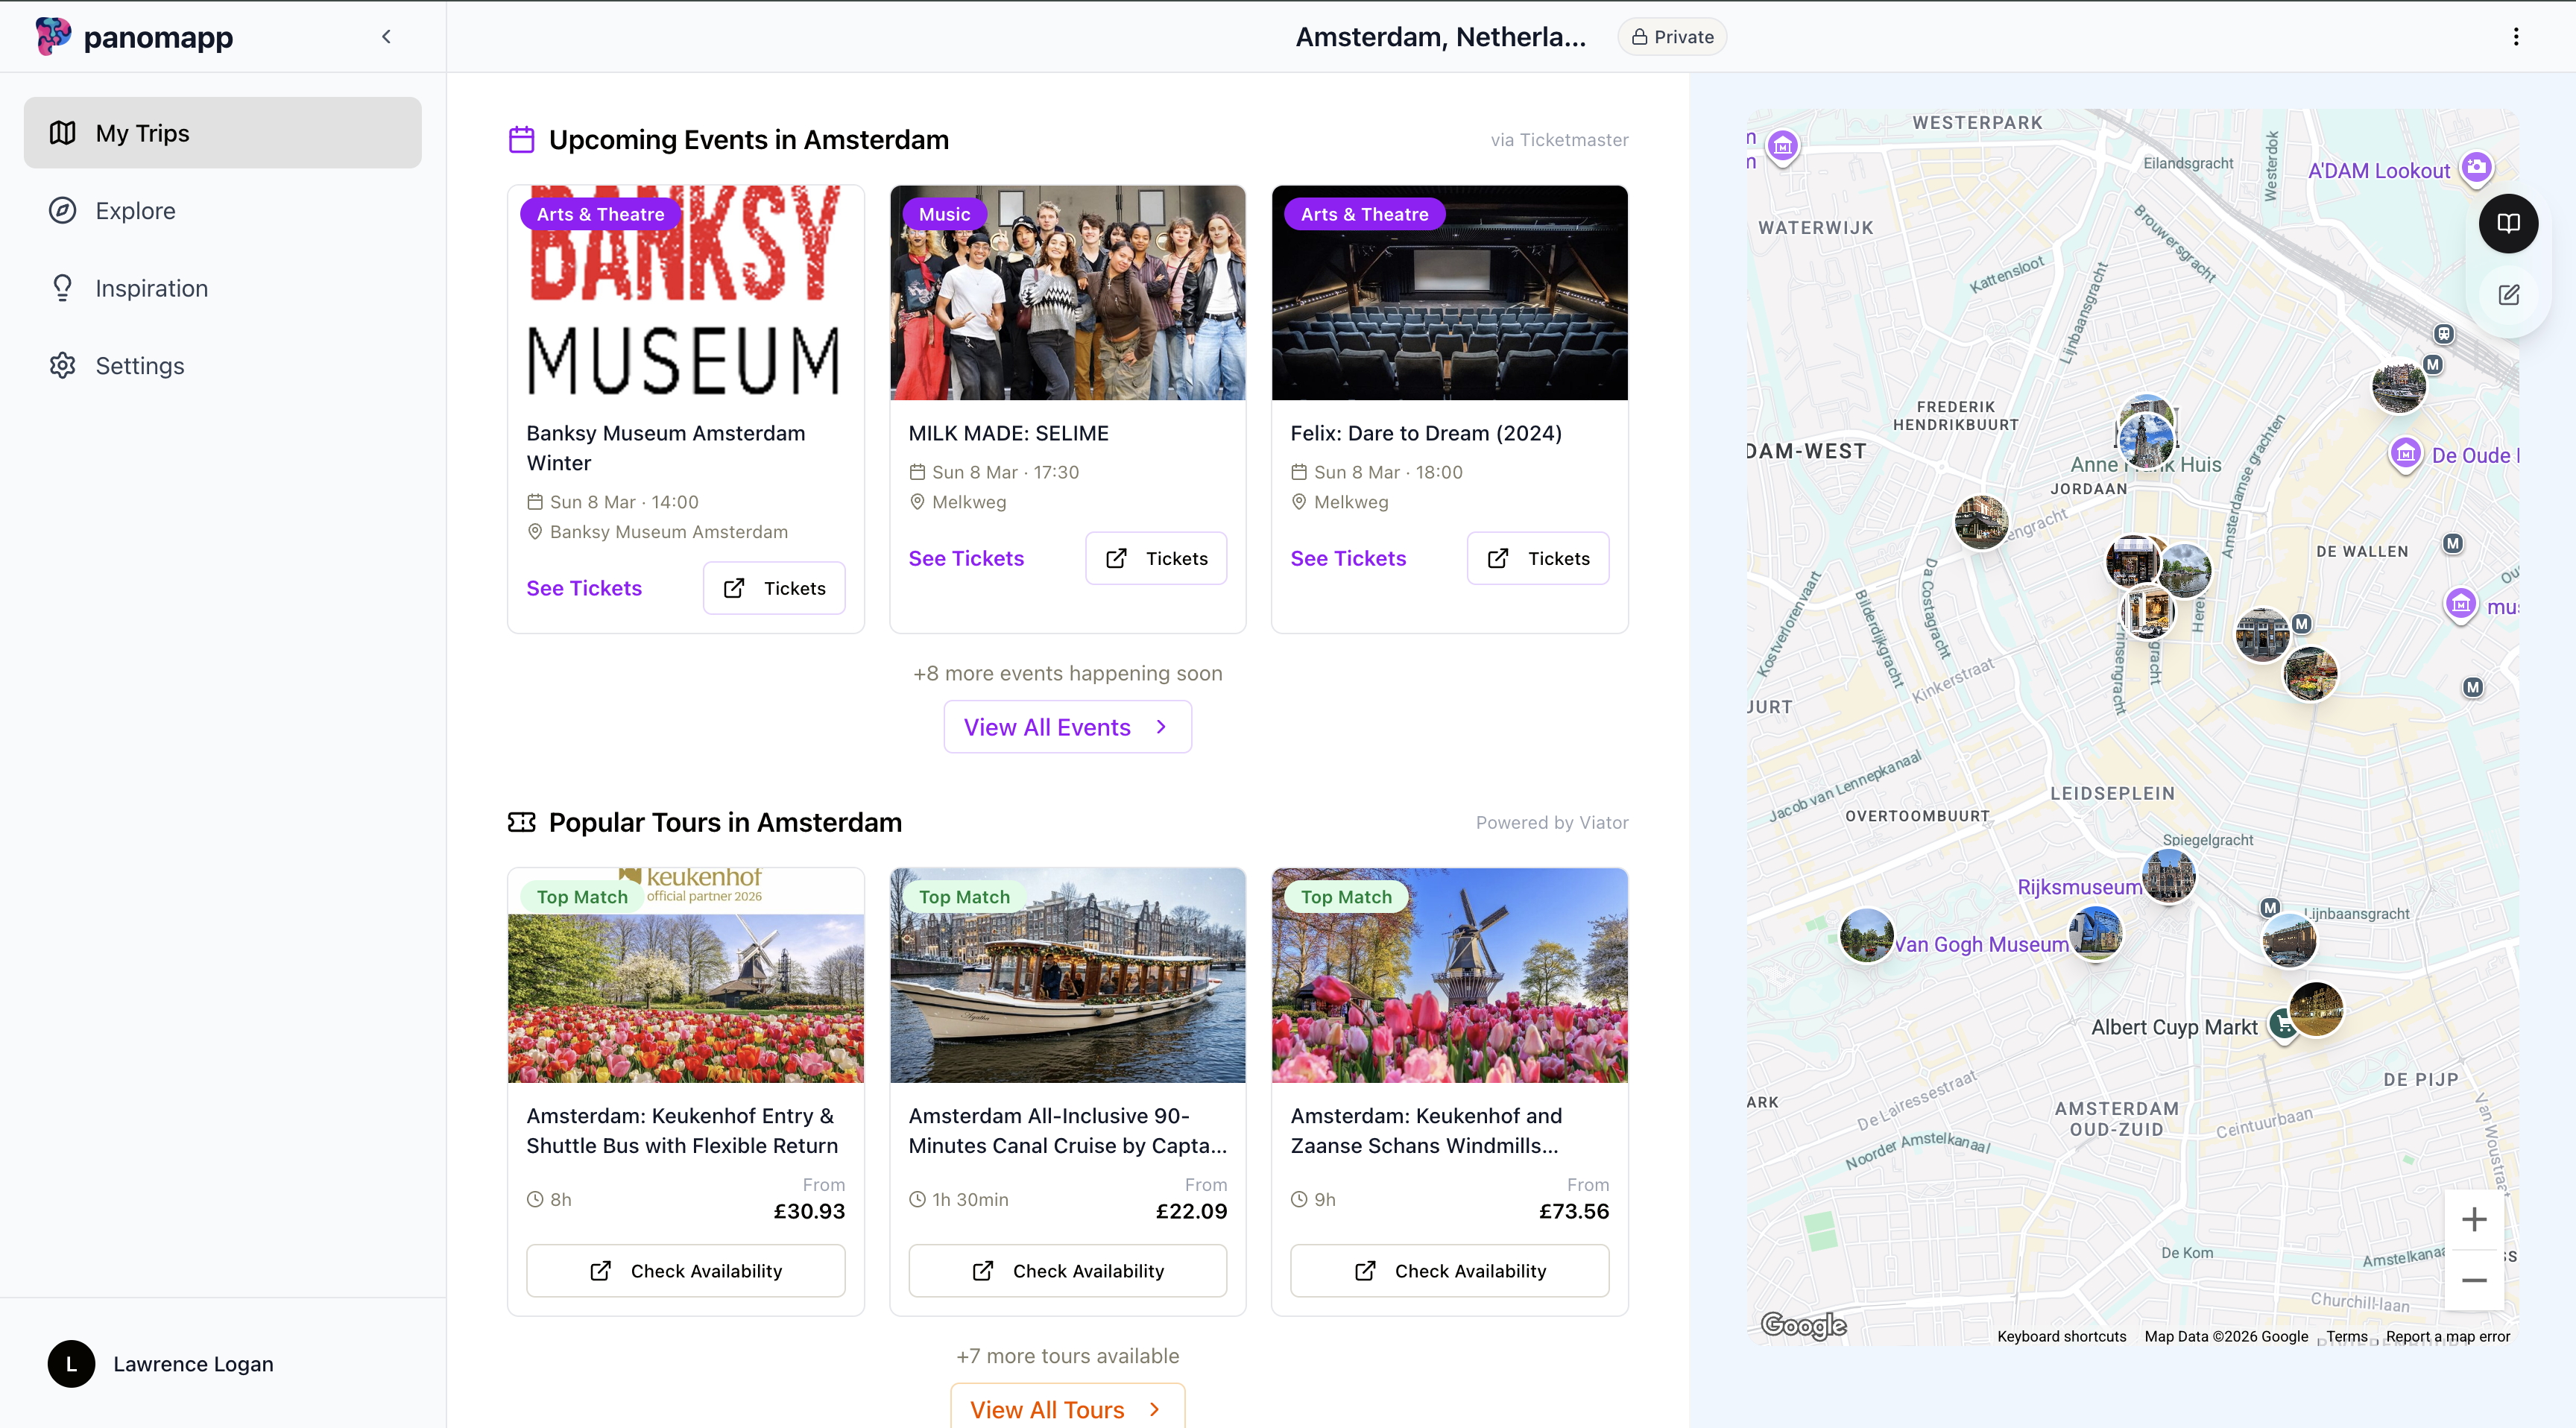The height and width of the screenshot is (1428, 2576).
Task: Toggle the trip Private status badge
Action: click(x=1671, y=36)
